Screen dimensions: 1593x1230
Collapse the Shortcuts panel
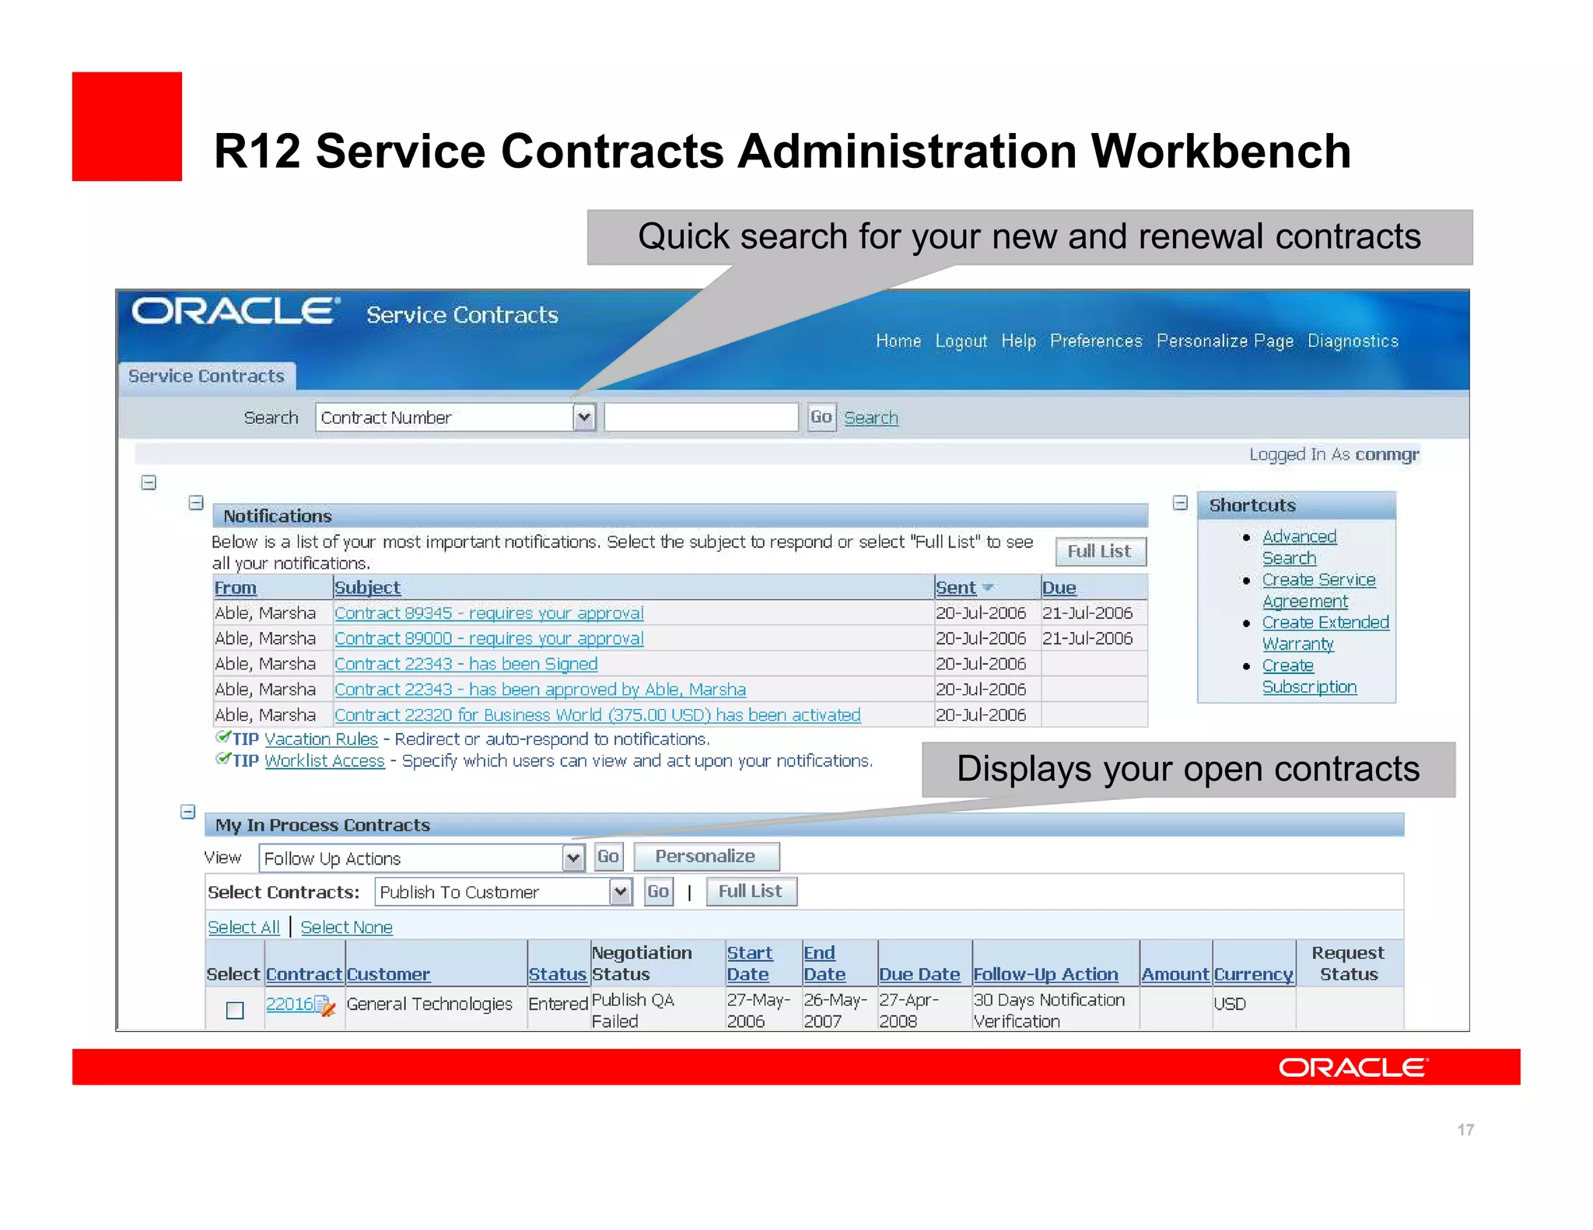pos(1180,503)
